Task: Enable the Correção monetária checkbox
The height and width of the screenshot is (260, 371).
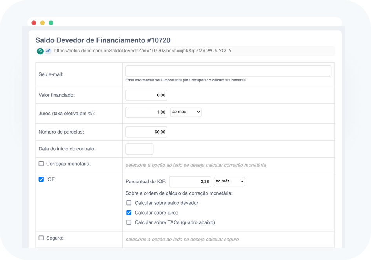Action: (41, 164)
